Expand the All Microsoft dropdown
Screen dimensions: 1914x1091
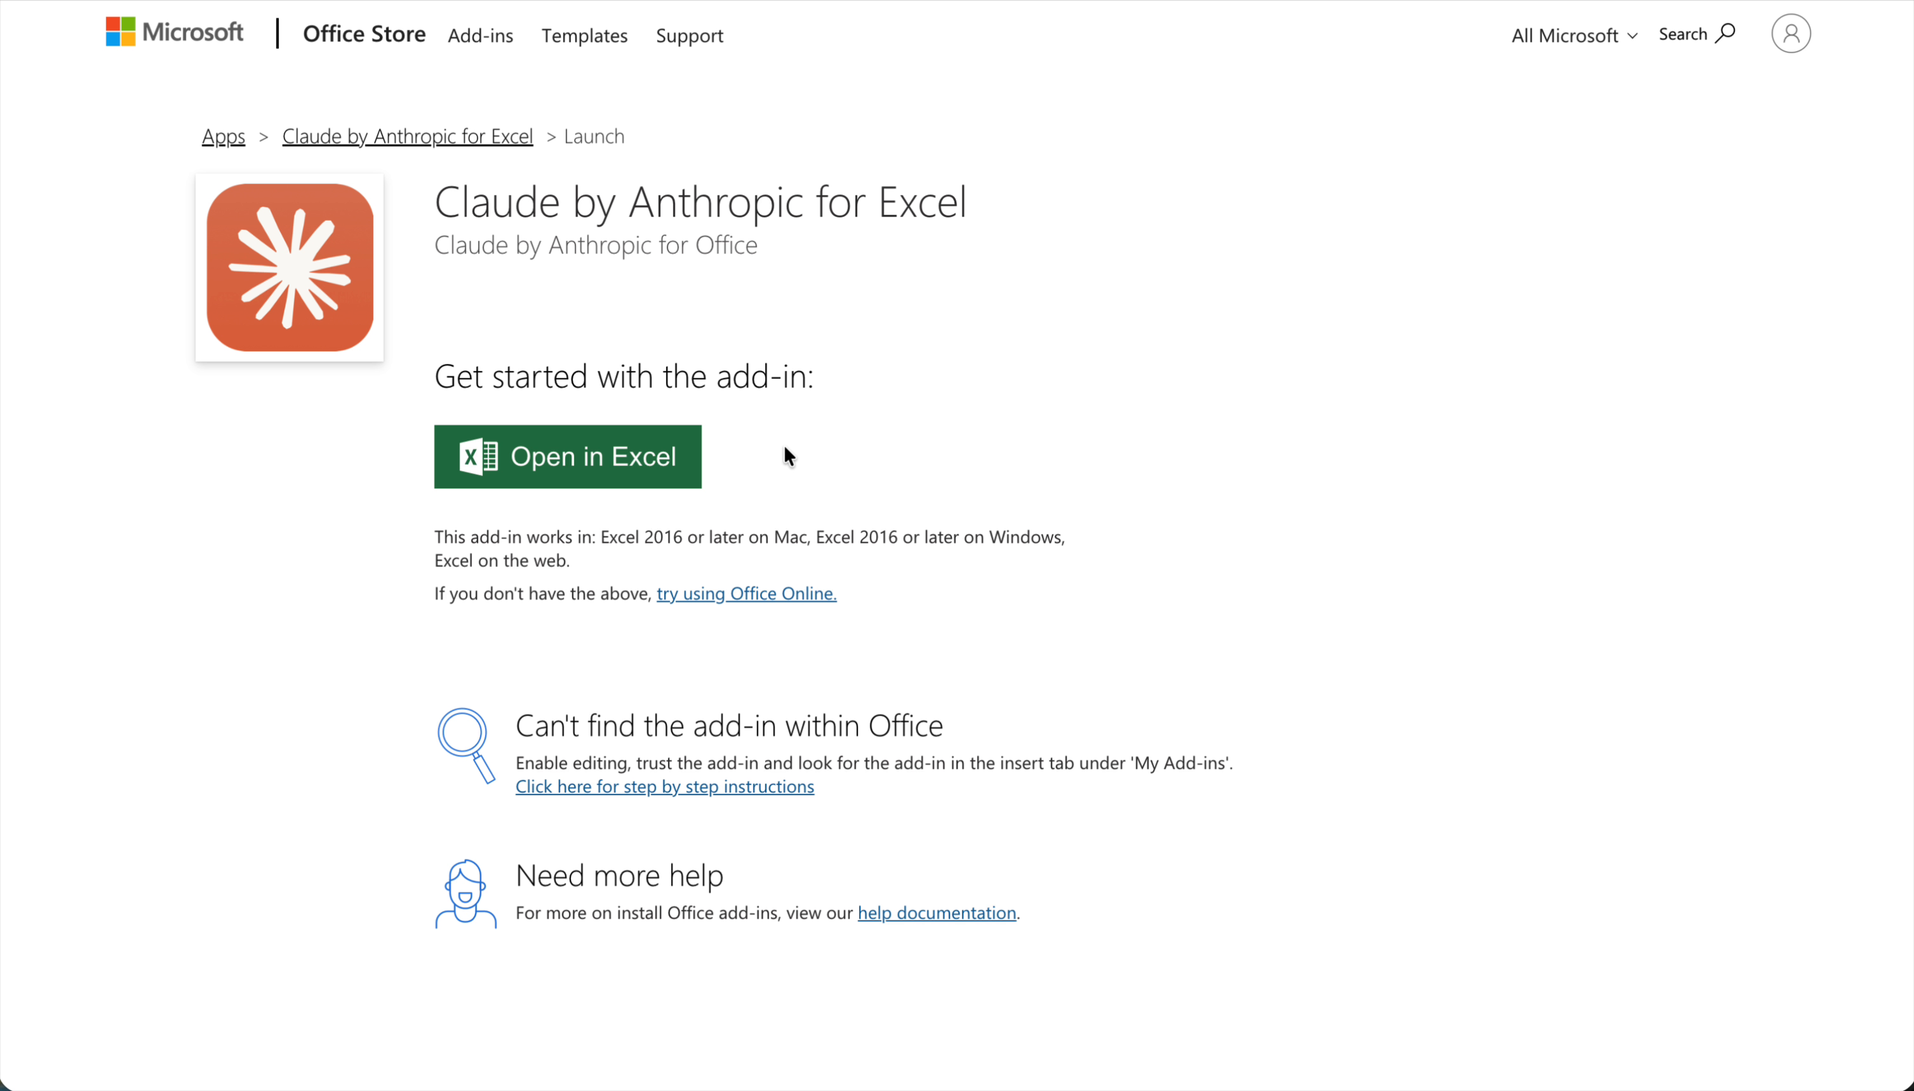pos(1572,34)
